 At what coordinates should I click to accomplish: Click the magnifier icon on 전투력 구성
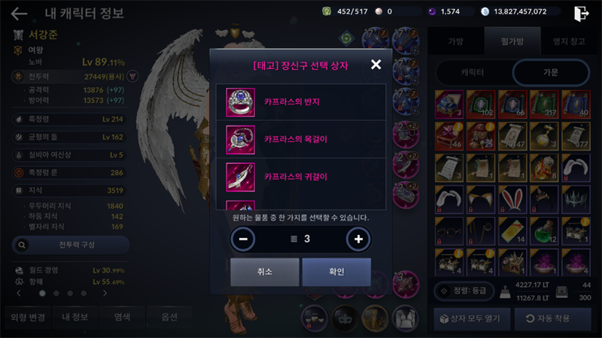tap(22, 245)
